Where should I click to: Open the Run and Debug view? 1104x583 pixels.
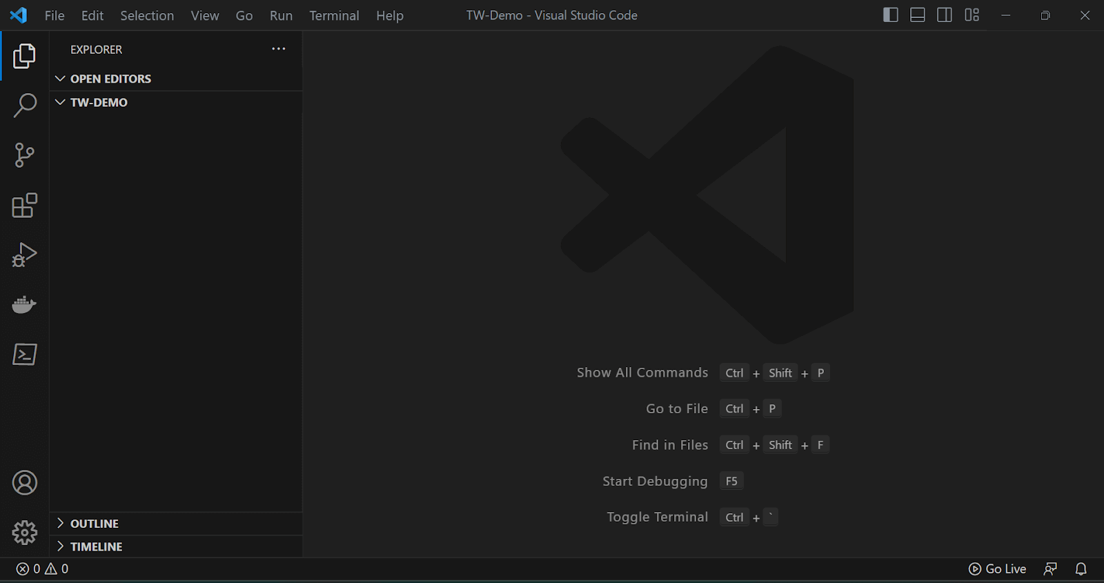click(24, 255)
